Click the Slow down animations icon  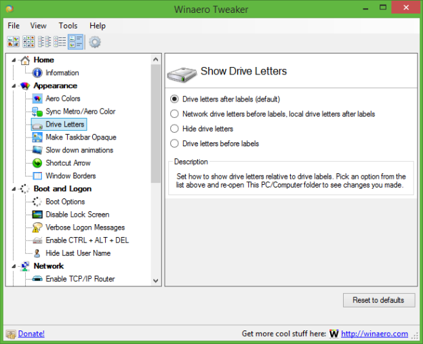pos(37,150)
